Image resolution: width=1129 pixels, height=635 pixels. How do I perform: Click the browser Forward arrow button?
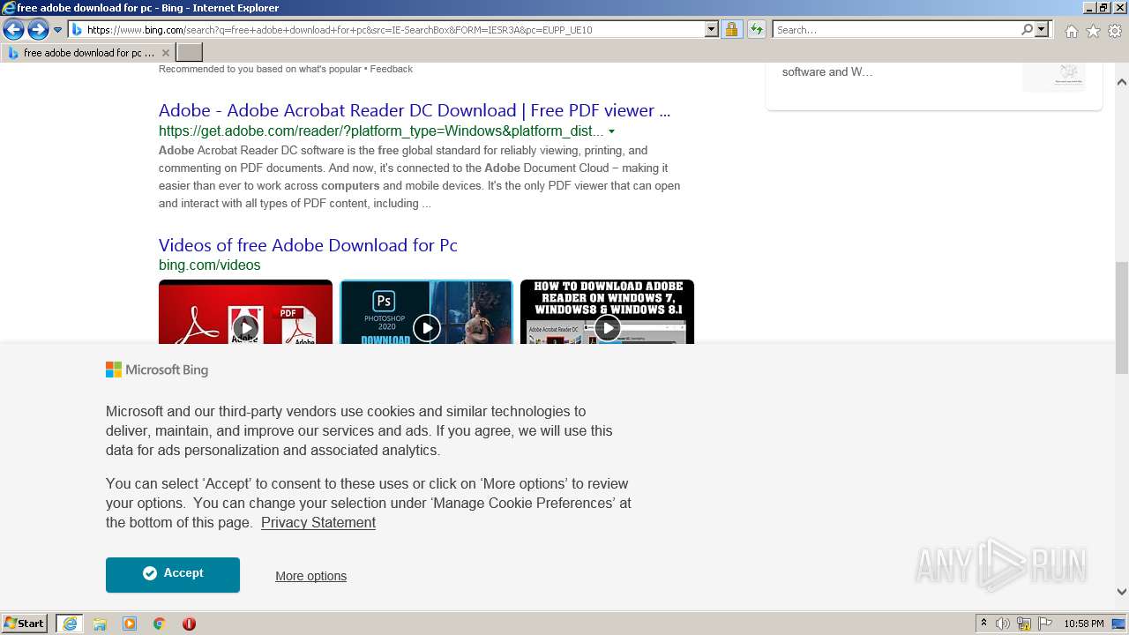[38, 30]
